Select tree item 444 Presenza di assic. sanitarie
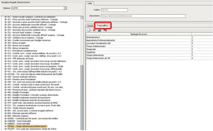 coord(34,90)
